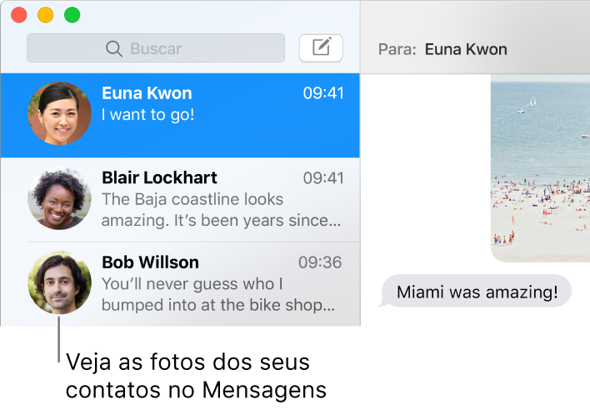Select the Bob Willson conversation name
Viewport: 590px width, 410px height.
(150, 262)
